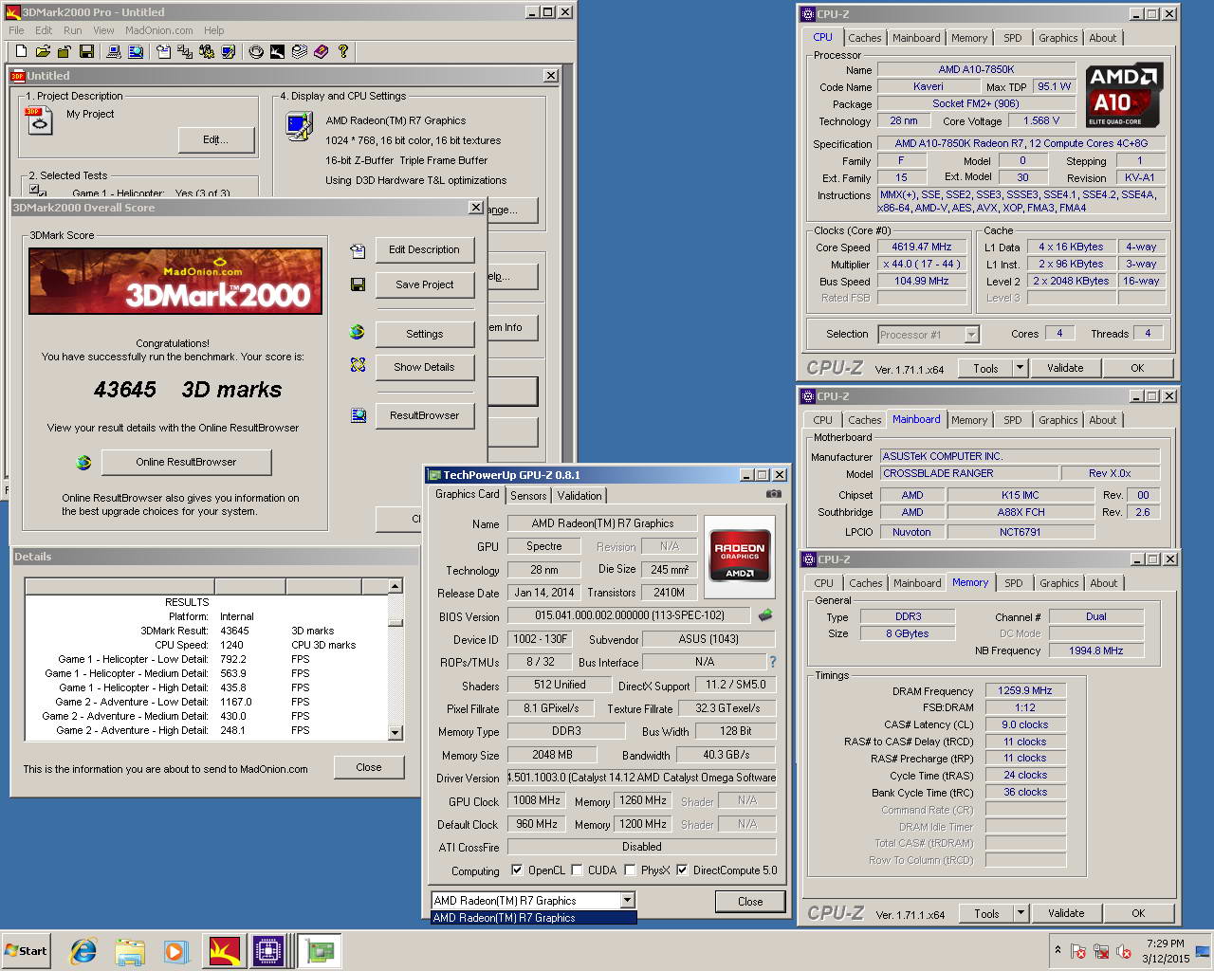The height and width of the screenshot is (971, 1214).
Task: Switch to GPU-Z taskbar icon
Action: (x=320, y=951)
